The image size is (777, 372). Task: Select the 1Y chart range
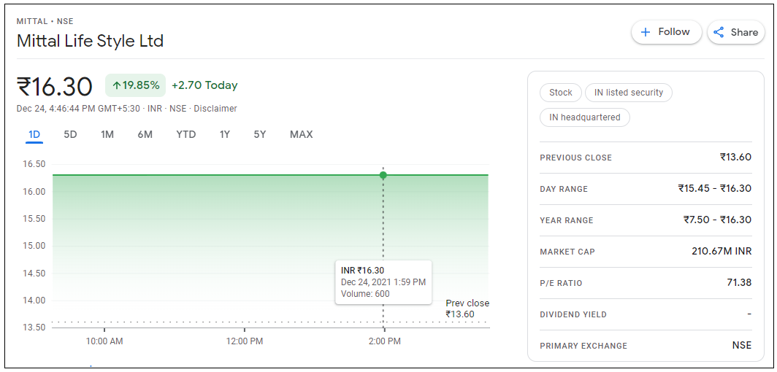(225, 134)
